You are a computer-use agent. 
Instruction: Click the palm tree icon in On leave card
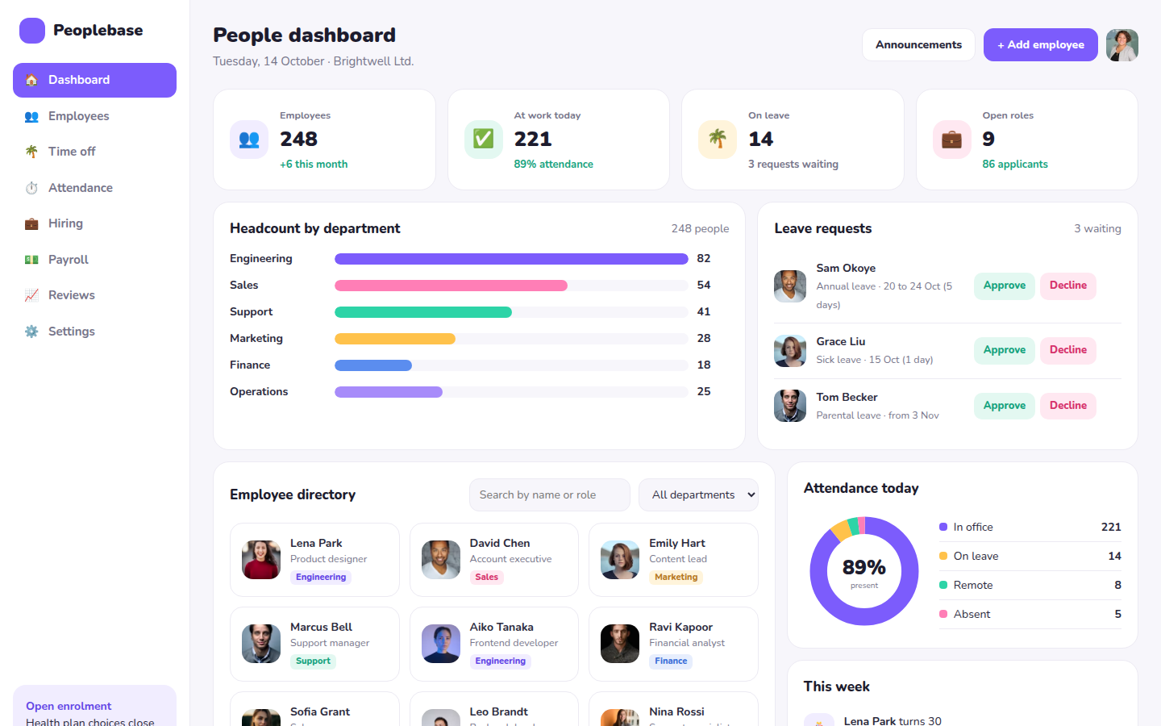tap(718, 140)
